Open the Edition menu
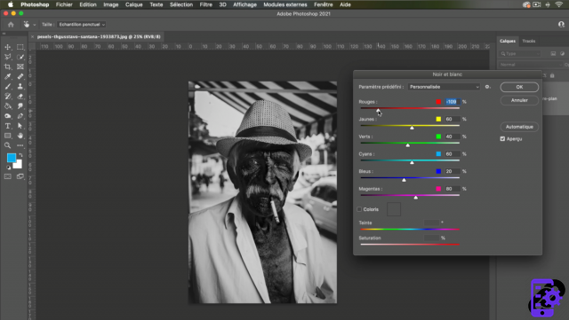This screenshot has width=569, height=320. click(88, 4)
